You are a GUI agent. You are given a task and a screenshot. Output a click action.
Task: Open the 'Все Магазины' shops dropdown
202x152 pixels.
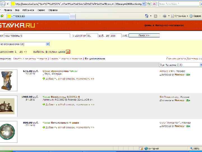click(x=181, y=65)
